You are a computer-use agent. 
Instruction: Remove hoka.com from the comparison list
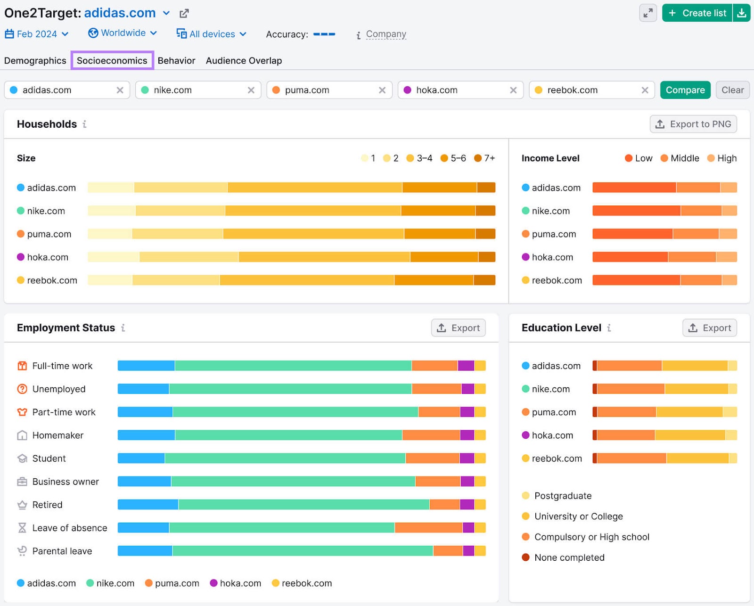[513, 90]
